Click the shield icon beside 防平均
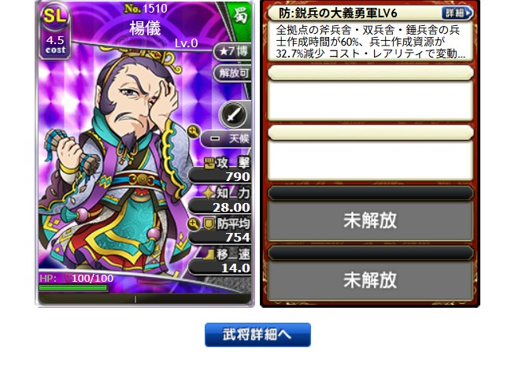Image resolution: width=511 pixels, height=366 pixels. [209, 224]
